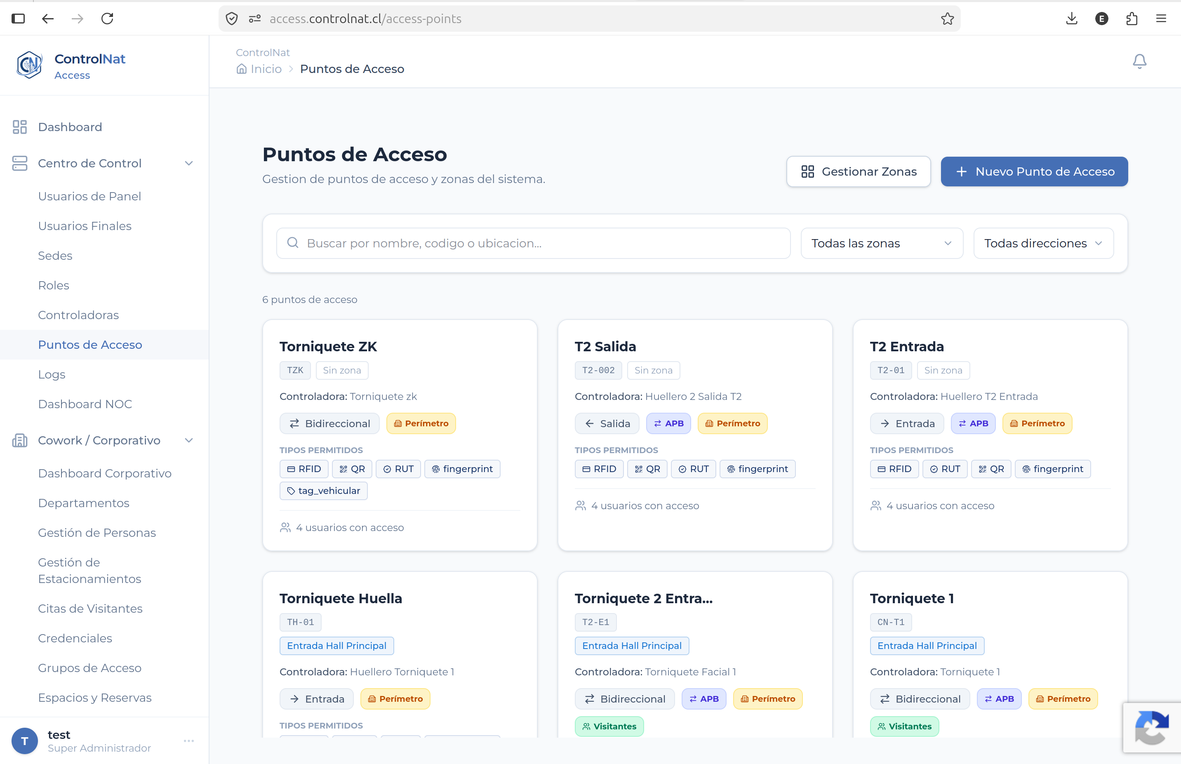The image size is (1181, 764).
Task: Open Dashboard in the sidebar
Action: tap(70, 127)
